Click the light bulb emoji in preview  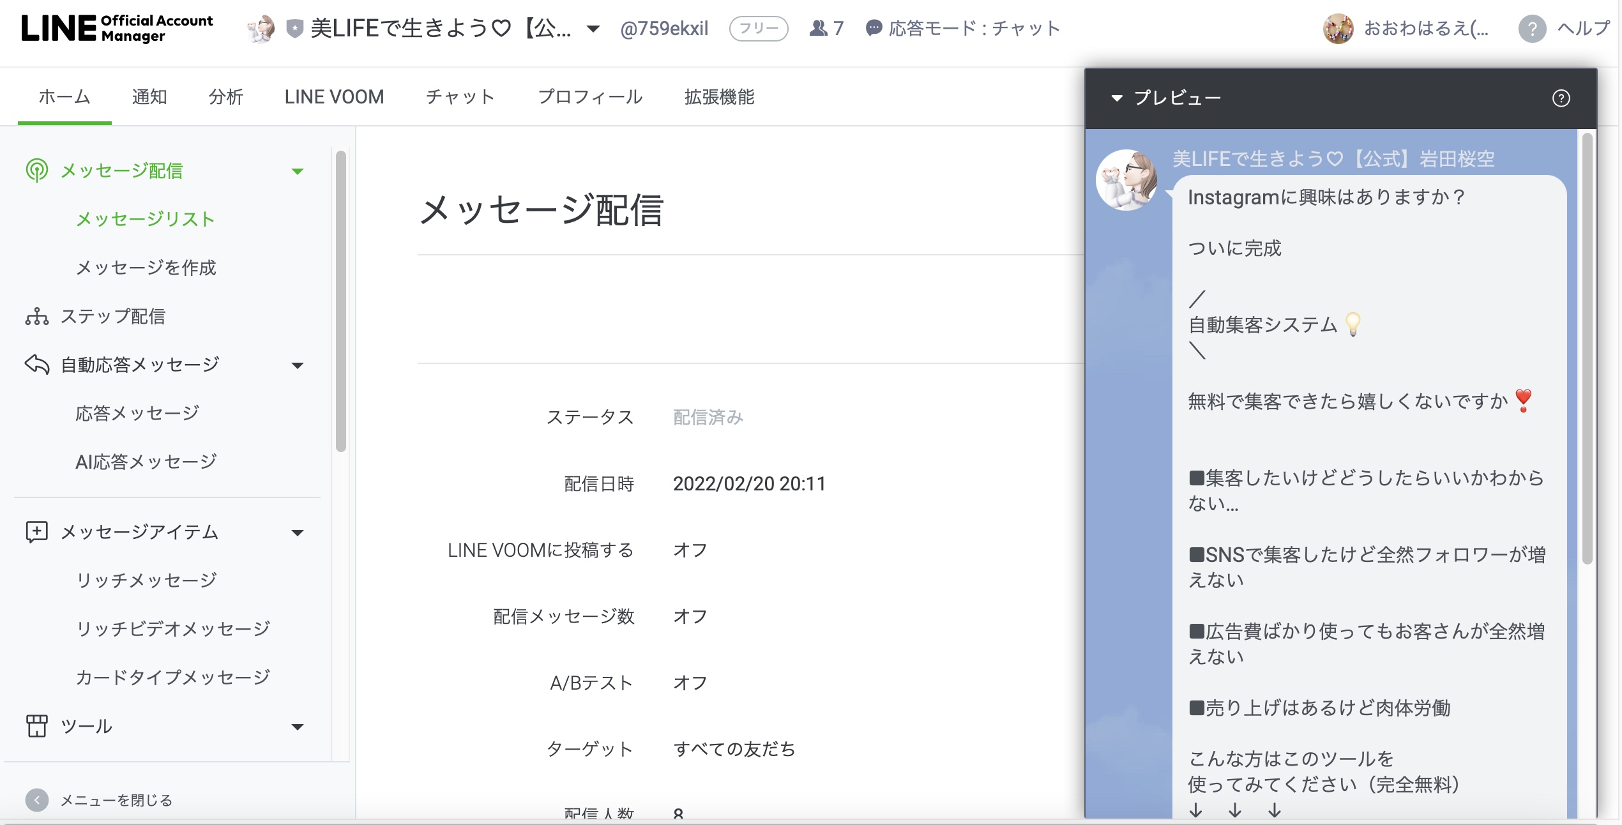[1353, 324]
